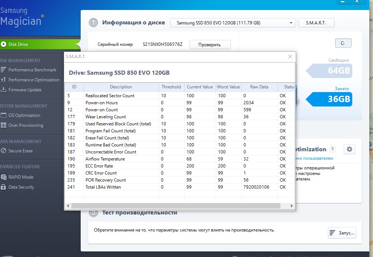Select the Wear Leveling Count row

pos(180,117)
